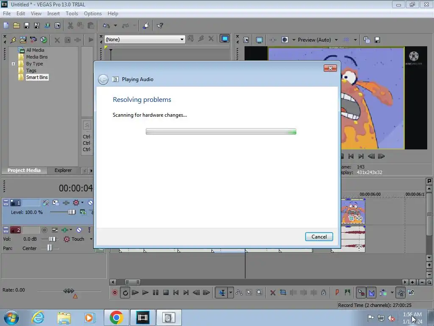Click the Record button in transport
This screenshot has width=434, height=326.
pyautogui.click(x=114, y=292)
